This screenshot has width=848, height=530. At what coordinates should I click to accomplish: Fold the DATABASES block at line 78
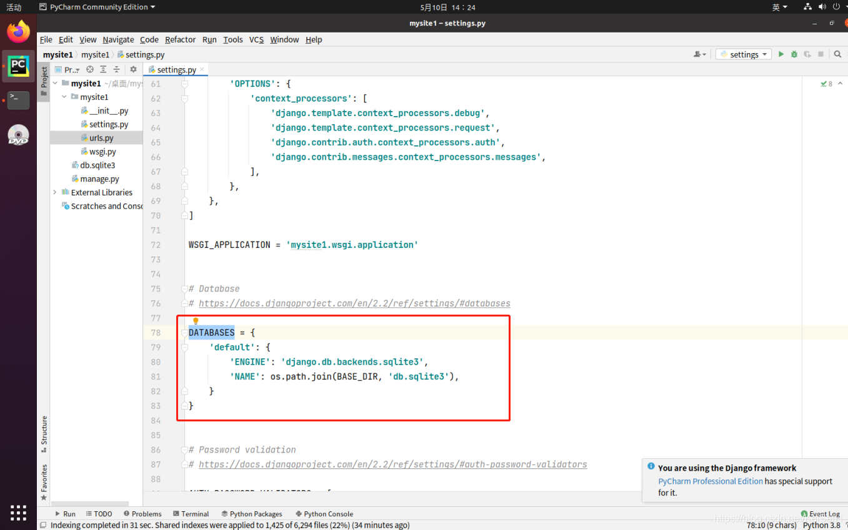click(x=184, y=333)
